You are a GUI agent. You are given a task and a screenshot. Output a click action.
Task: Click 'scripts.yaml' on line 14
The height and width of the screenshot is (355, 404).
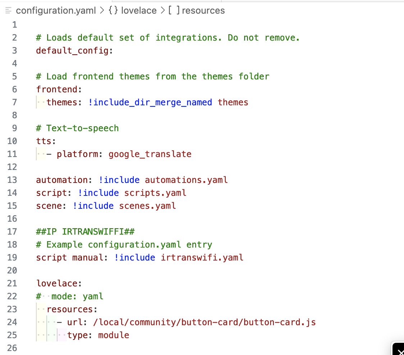(155, 193)
